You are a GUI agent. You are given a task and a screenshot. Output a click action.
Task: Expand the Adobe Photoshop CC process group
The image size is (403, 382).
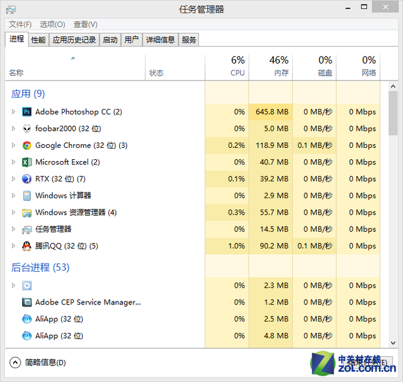click(x=13, y=112)
